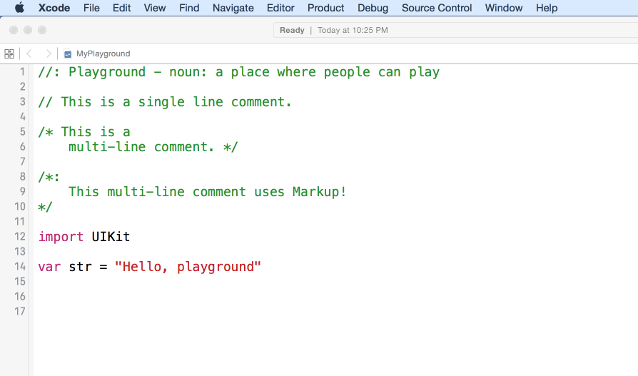This screenshot has height=376, width=638.
Task: Click the "Hello, playground" string literal
Action: (x=188, y=267)
